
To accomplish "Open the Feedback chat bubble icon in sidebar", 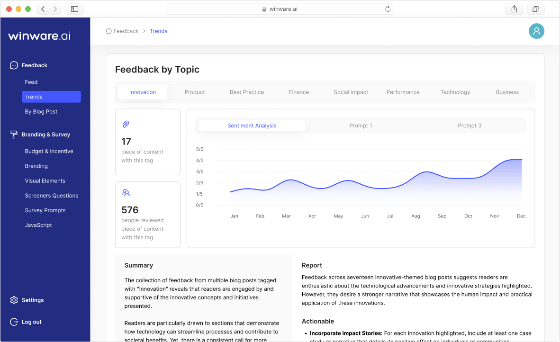I will coord(13,65).
